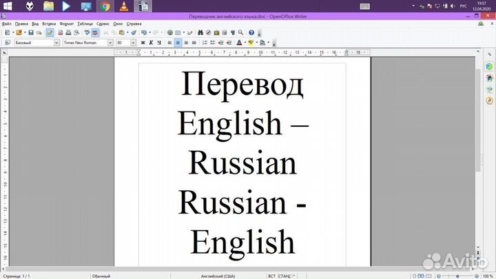Click the Export as PDF icon
496x279 pixels.
click(60, 32)
